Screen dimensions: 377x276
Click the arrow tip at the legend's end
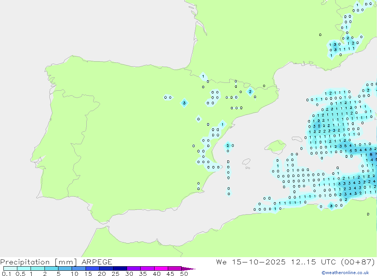coord(190,269)
